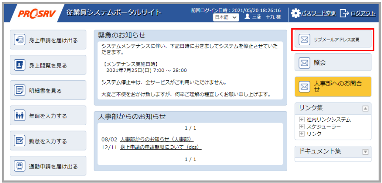The height and width of the screenshot is (183, 382).
Task: Open 人事部からのお知らせ（人事部） notice link
Action: 157,139
